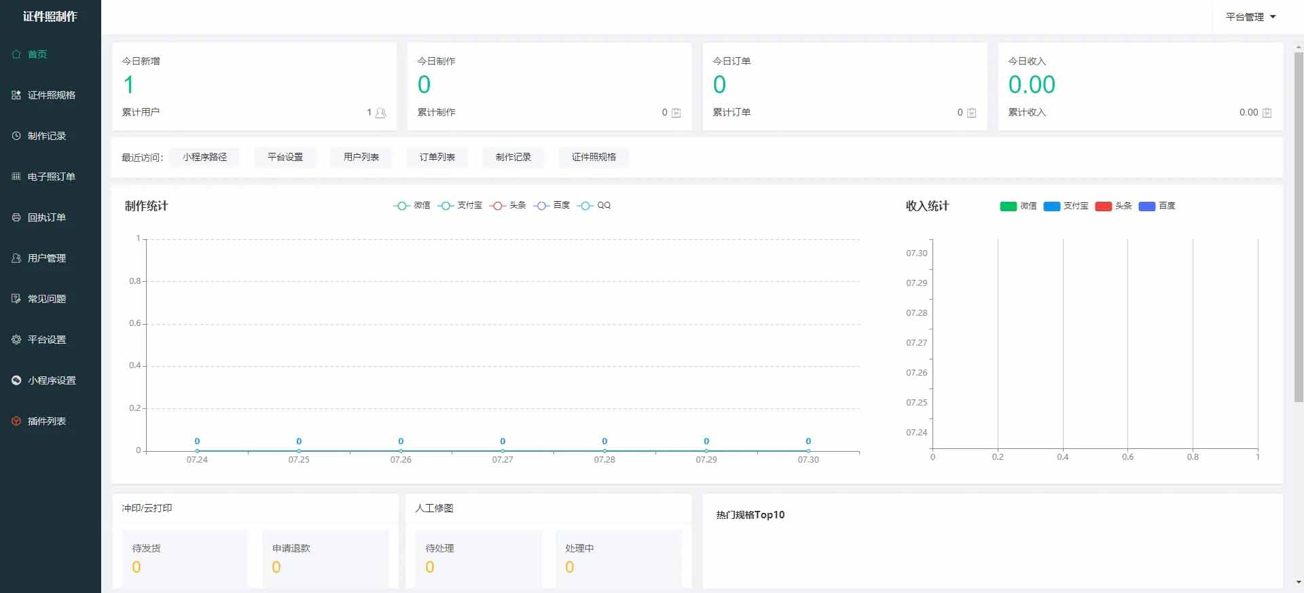Click the gear icon beside 平台设置
This screenshot has height=593, width=1304.
coord(16,340)
